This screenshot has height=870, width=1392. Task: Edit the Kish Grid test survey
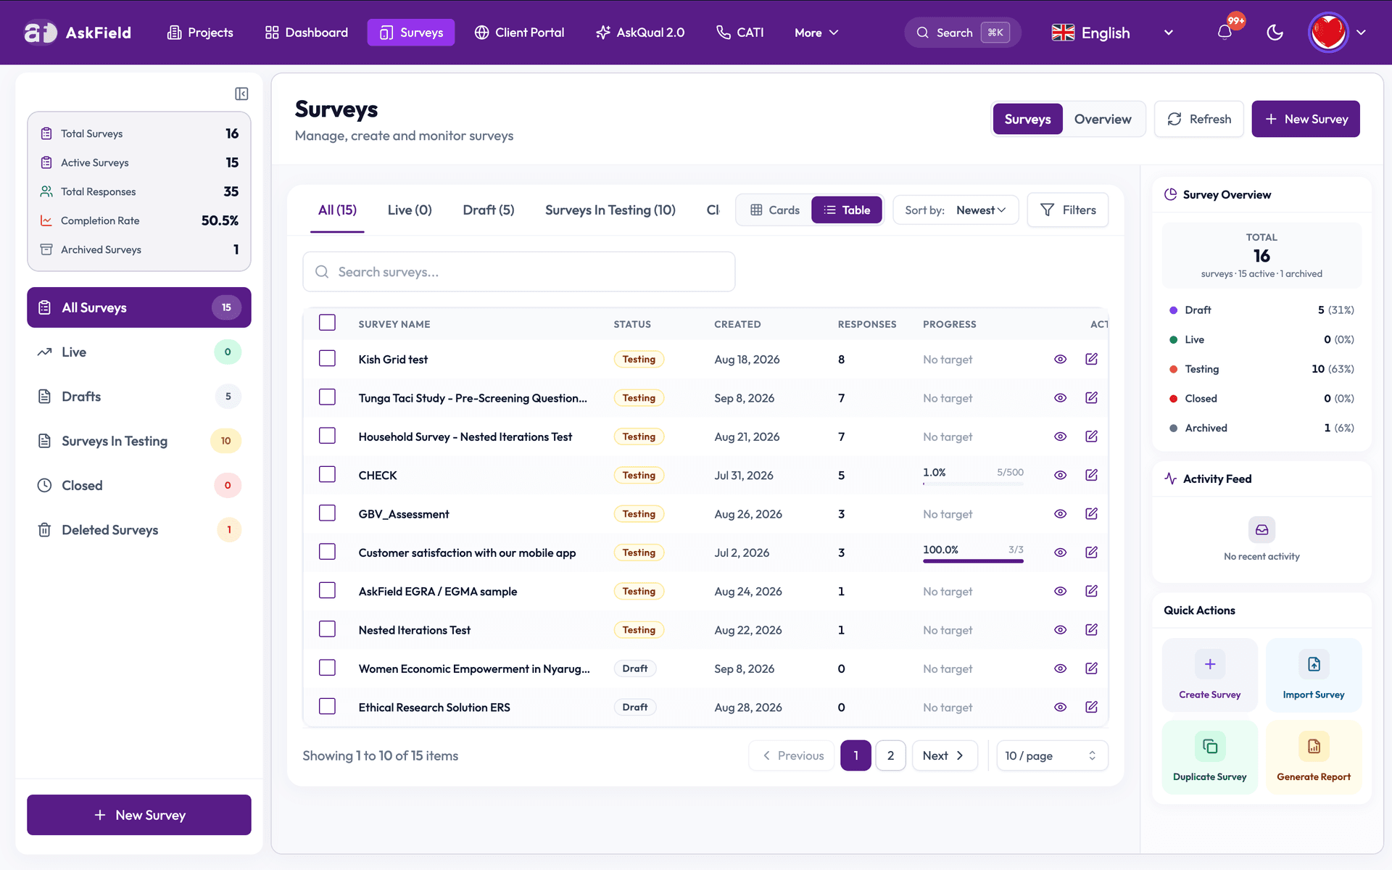(1091, 359)
